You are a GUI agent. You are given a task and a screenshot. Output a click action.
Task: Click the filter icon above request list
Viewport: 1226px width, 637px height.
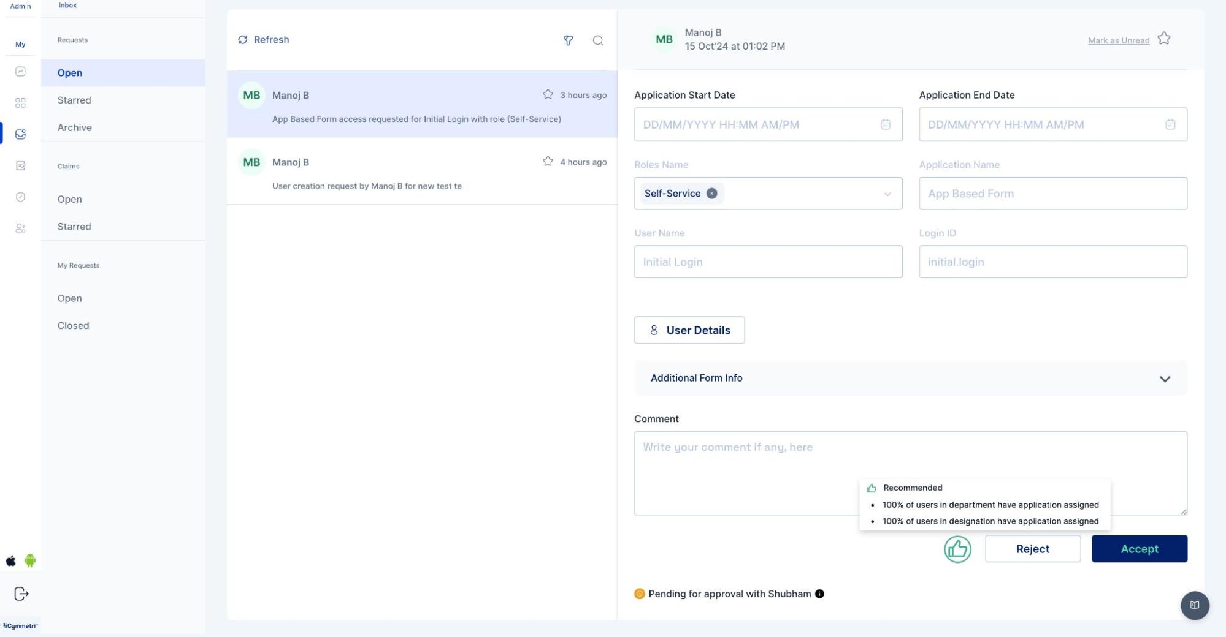(568, 40)
